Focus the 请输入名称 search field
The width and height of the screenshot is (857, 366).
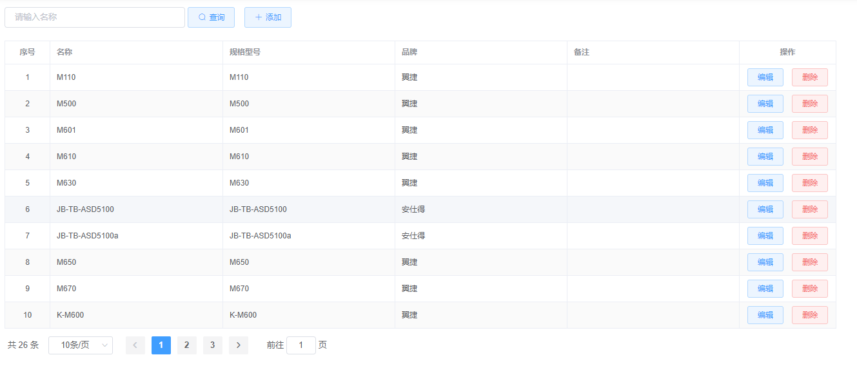click(95, 17)
